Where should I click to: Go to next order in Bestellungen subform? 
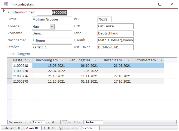tap(49, 122)
